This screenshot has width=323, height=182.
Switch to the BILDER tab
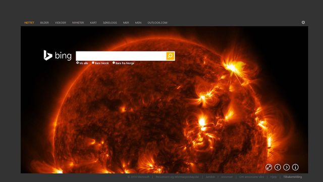click(x=44, y=23)
